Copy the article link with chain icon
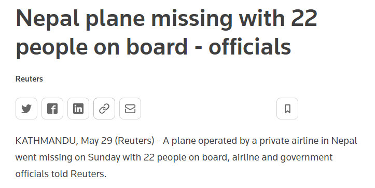375x188 pixels. click(104, 109)
